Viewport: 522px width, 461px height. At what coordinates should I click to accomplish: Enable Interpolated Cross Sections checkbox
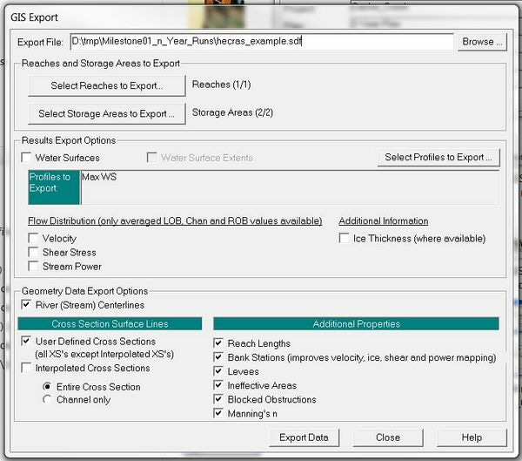pyautogui.click(x=26, y=368)
